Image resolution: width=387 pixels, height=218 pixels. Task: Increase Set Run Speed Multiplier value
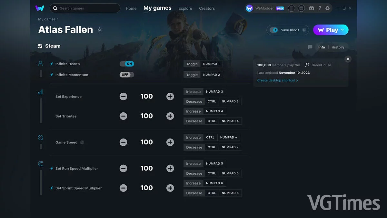[x=170, y=168]
